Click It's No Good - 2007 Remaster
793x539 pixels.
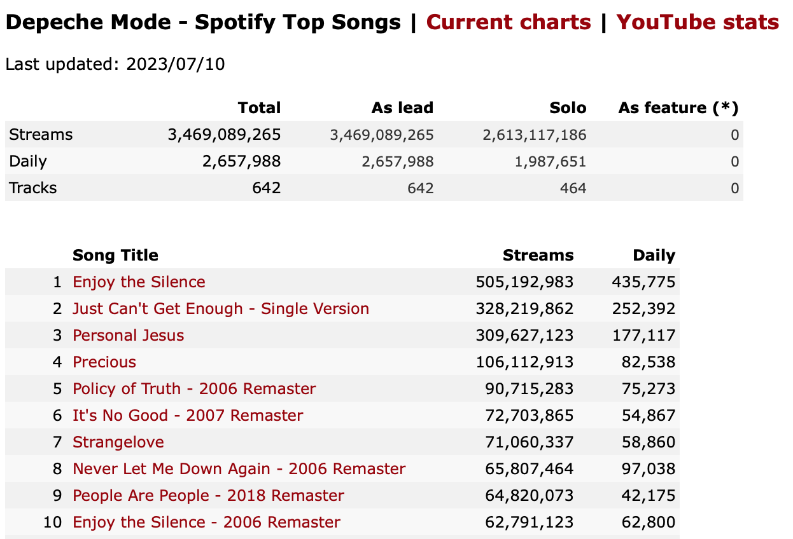(188, 416)
